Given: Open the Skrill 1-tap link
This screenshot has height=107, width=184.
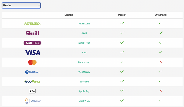Looking at the screenshot, I should tap(84, 43).
